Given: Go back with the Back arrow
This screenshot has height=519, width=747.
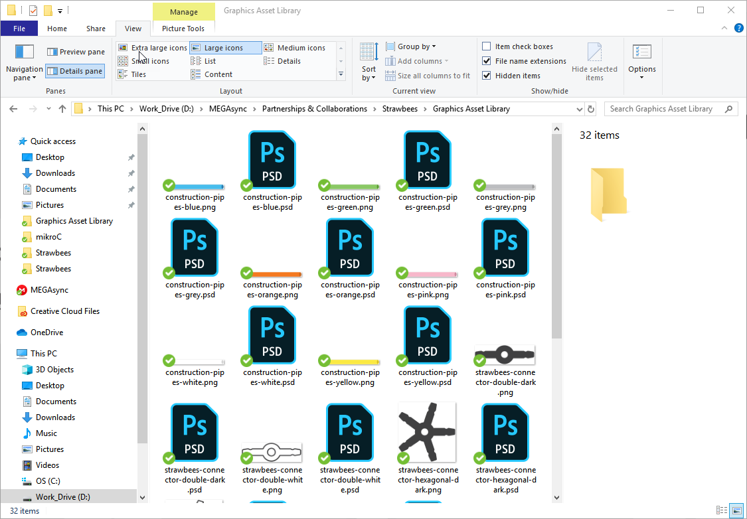Looking at the screenshot, I should pos(13,109).
